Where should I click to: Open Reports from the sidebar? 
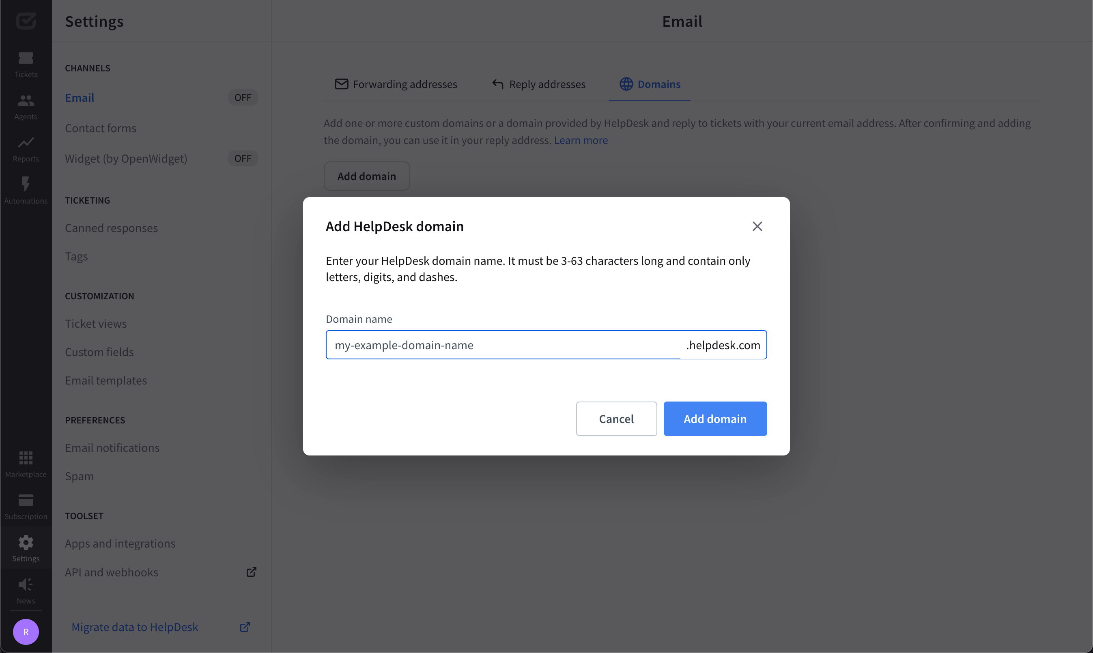(26, 149)
